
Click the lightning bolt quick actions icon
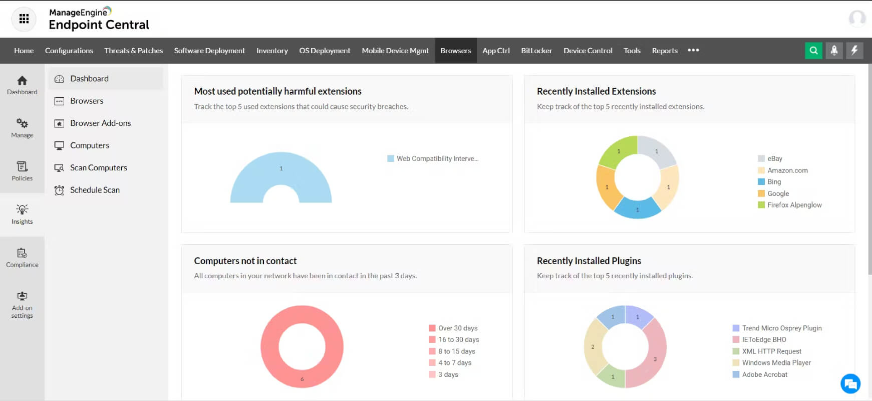click(854, 50)
